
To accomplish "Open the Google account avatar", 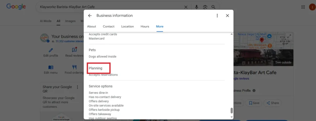I will click(312, 7).
